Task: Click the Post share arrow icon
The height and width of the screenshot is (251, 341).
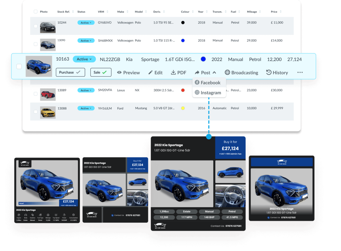Action: pos(197,73)
